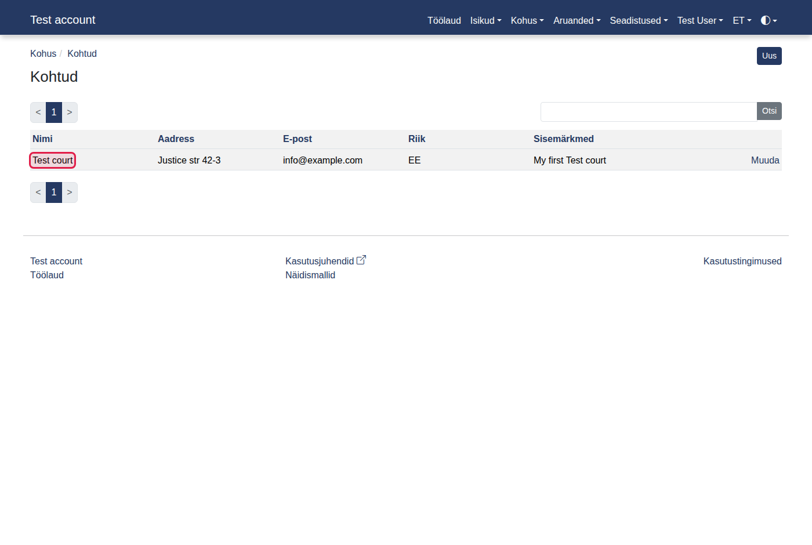The height and width of the screenshot is (545, 812).
Task: Open Kasutusjuhendid link in footer
Action: coord(320,261)
